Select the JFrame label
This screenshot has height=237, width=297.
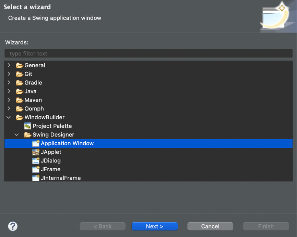click(51, 169)
